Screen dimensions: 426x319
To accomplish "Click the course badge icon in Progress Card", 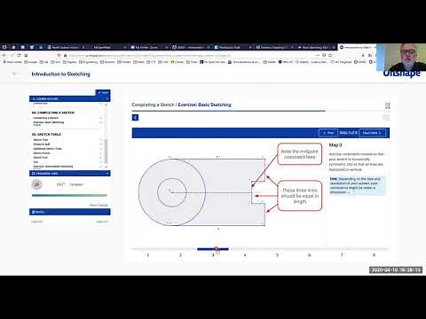I will pyautogui.click(x=36, y=184).
